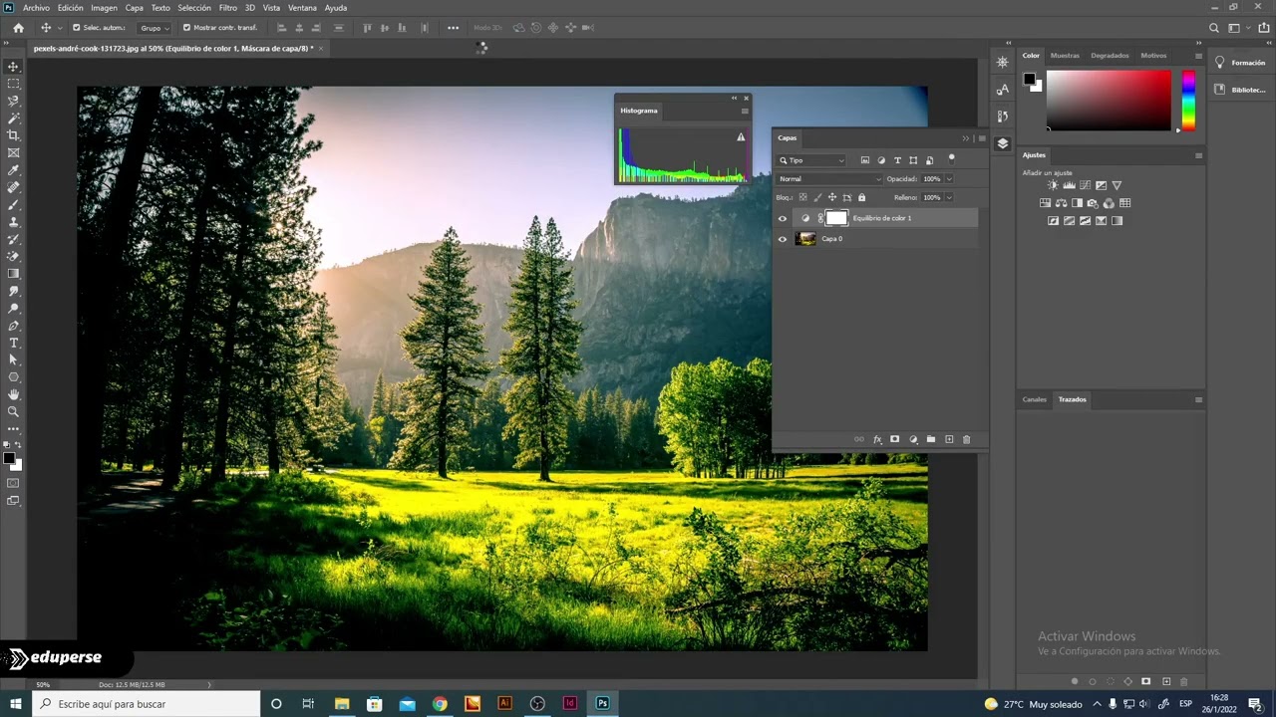
Task: Hide the Equilibrio de color 1 layer
Action: [783, 218]
